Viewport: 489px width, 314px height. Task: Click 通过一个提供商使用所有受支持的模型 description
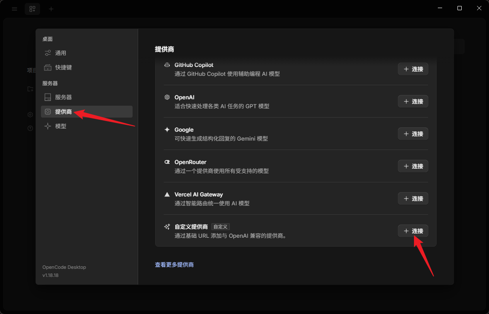221,171
